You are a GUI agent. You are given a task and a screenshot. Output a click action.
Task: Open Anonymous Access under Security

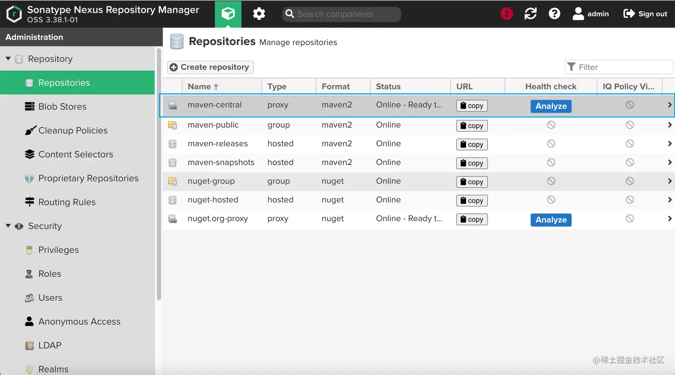(x=77, y=321)
